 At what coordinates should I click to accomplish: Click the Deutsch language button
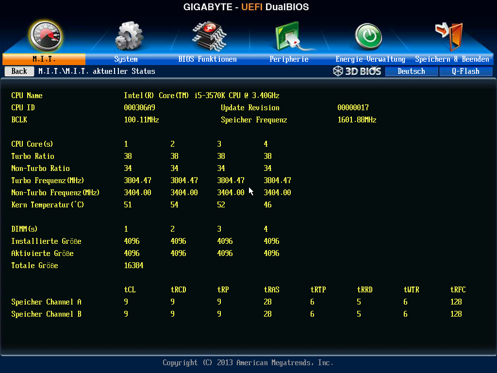click(x=412, y=71)
